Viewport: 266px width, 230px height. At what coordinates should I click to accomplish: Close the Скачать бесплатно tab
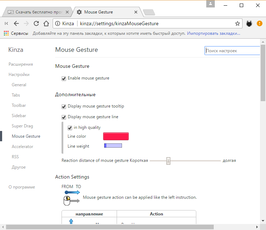(67, 12)
